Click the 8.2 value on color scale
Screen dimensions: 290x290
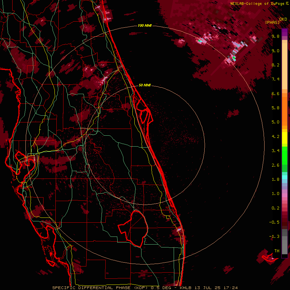pos(275,65)
